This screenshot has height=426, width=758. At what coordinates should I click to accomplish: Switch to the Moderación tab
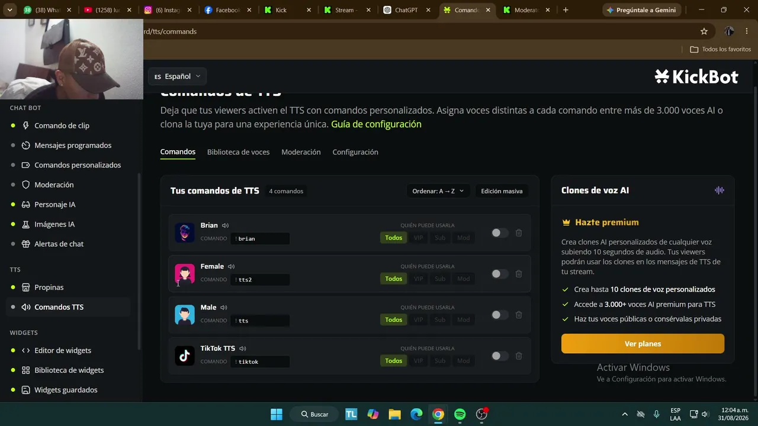[301, 152]
